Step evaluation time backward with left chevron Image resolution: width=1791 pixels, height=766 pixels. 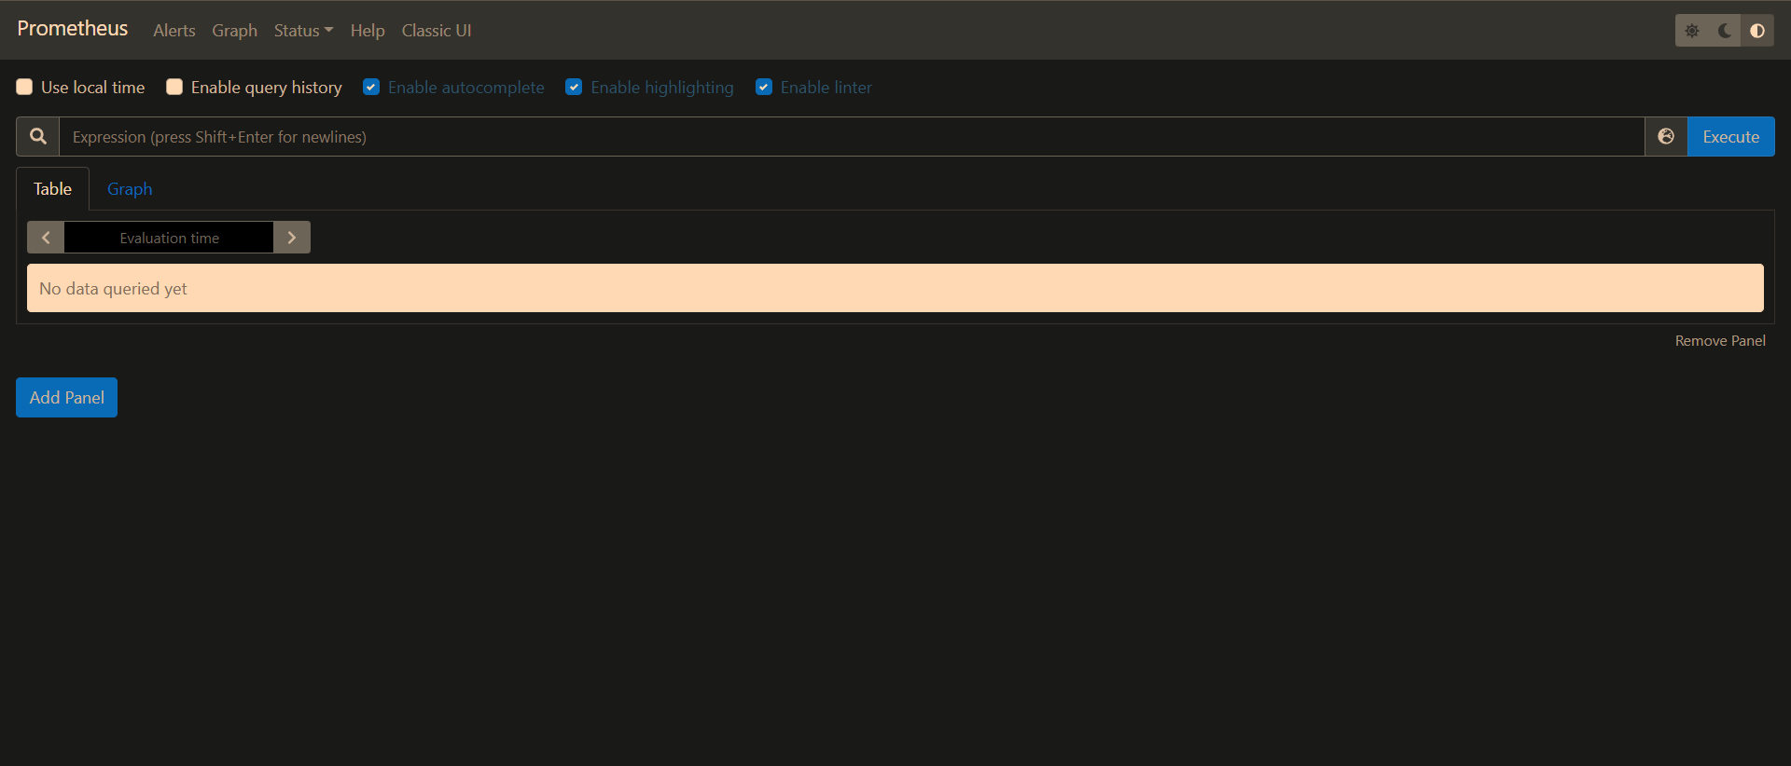(x=46, y=238)
